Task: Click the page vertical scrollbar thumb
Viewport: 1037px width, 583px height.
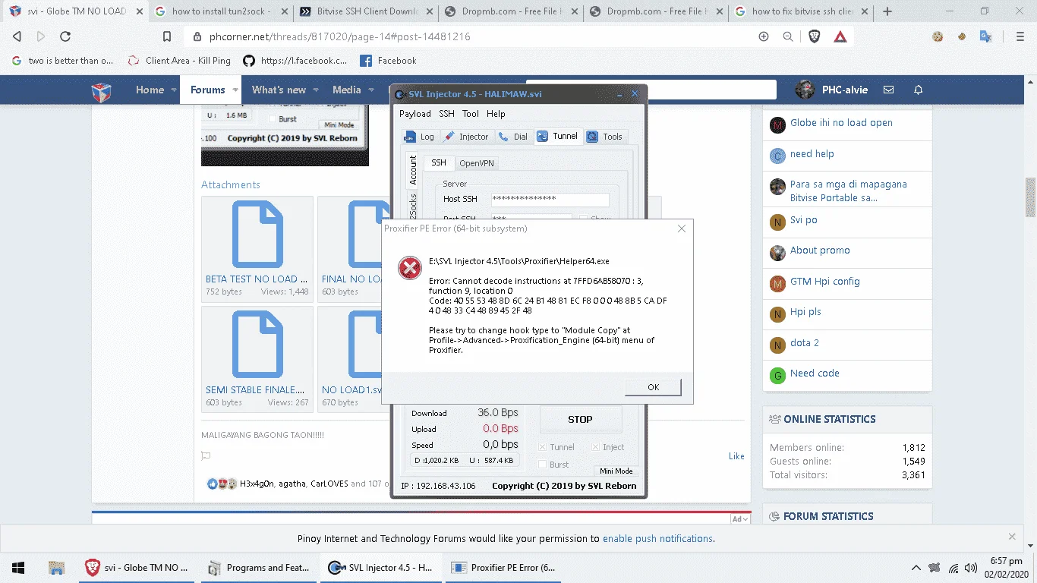Action: [x=1030, y=197]
